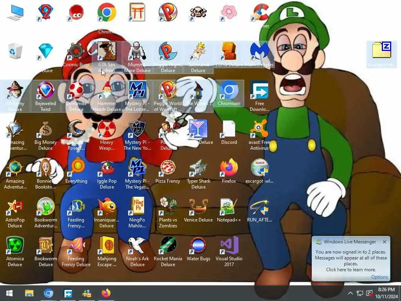Show hidden system tray icons
Viewport: 401px width, 301px height.
pos(350,293)
